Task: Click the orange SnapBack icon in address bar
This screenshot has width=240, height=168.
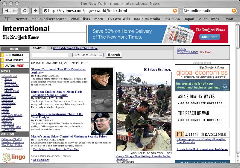Action: 175,10
